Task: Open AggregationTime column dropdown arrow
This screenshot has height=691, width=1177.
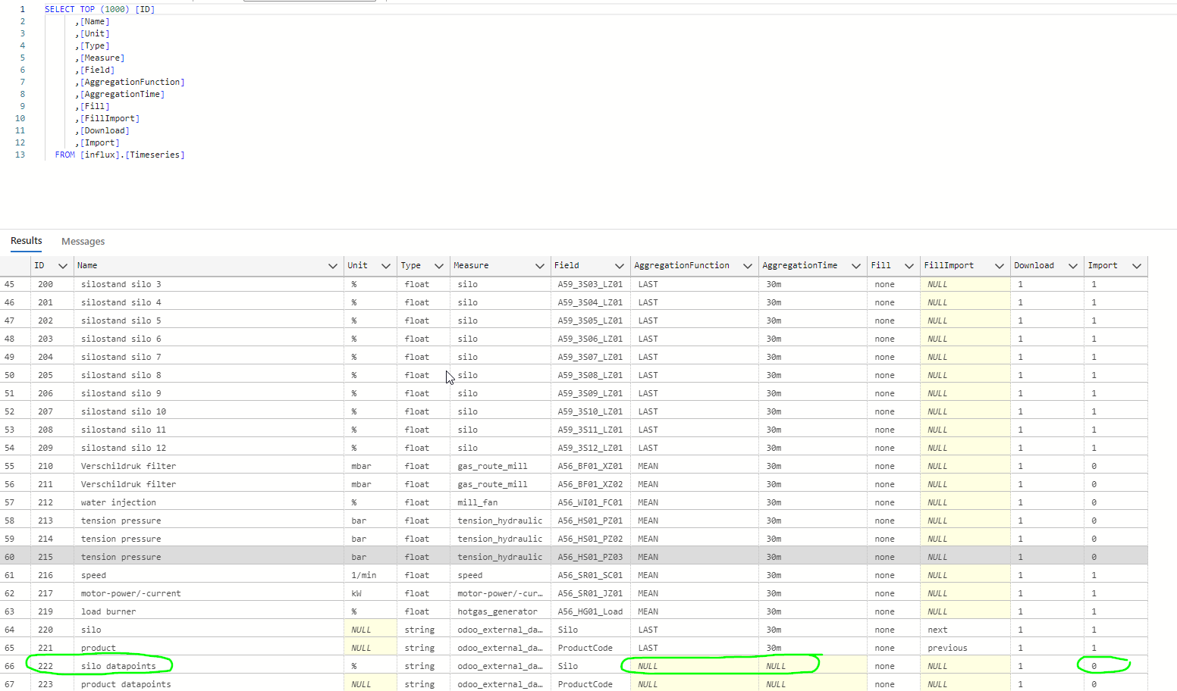Action: (855, 266)
